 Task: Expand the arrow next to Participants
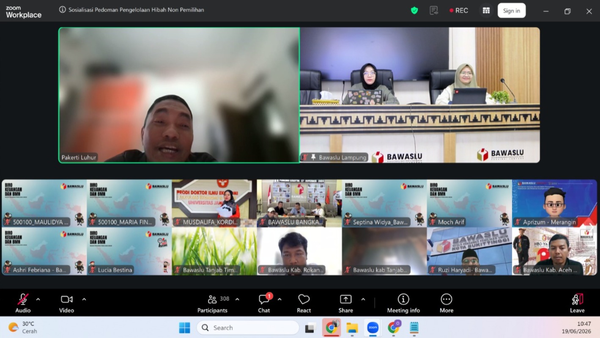[x=237, y=299]
